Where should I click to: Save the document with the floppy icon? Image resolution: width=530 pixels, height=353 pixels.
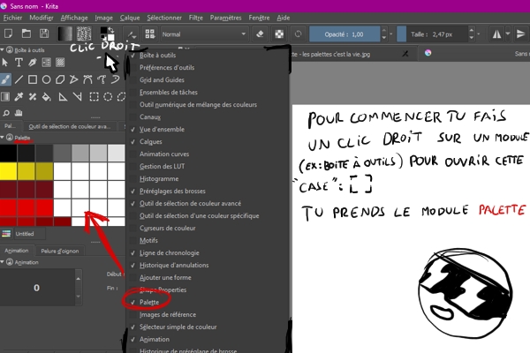click(44, 34)
